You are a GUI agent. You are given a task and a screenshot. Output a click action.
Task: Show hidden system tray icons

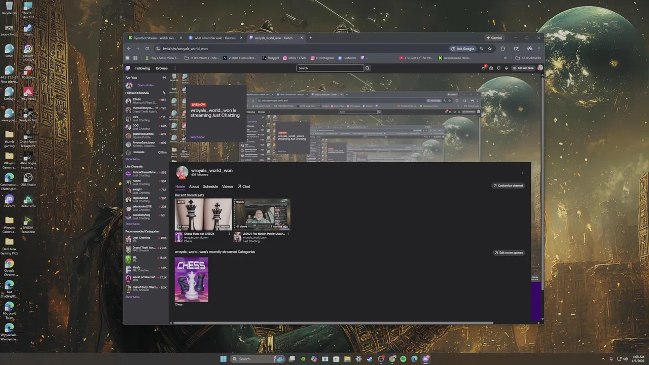(x=603, y=359)
